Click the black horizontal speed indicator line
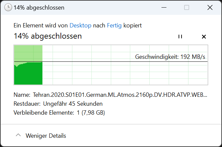Image resolution: width=222 pixels, height=147 pixels. [x=111, y=62]
